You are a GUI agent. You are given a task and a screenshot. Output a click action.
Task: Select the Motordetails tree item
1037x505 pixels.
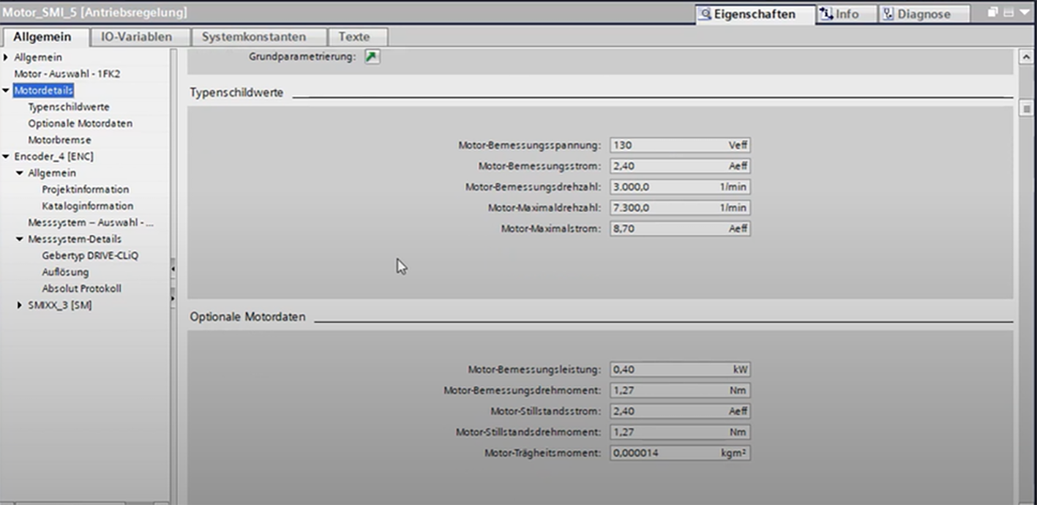tap(43, 90)
